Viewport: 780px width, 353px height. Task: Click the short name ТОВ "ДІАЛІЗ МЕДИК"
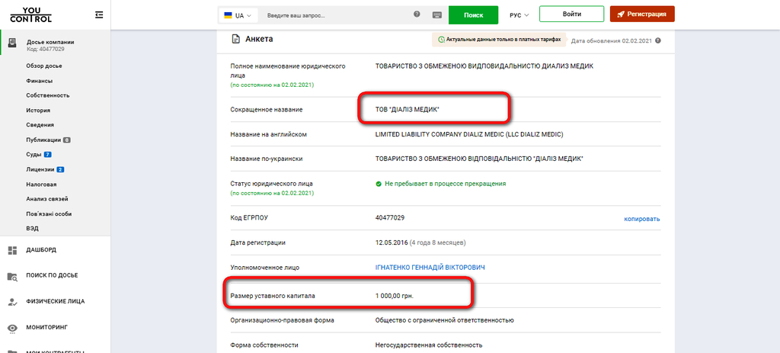click(408, 108)
